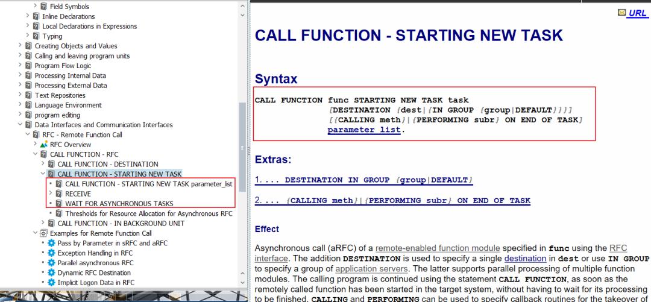Collapse the CALL FUNCTION - STARTING NEW TASK node
Image resolution: width=651 pixels, height=302 pixels.
click(43, 174)
